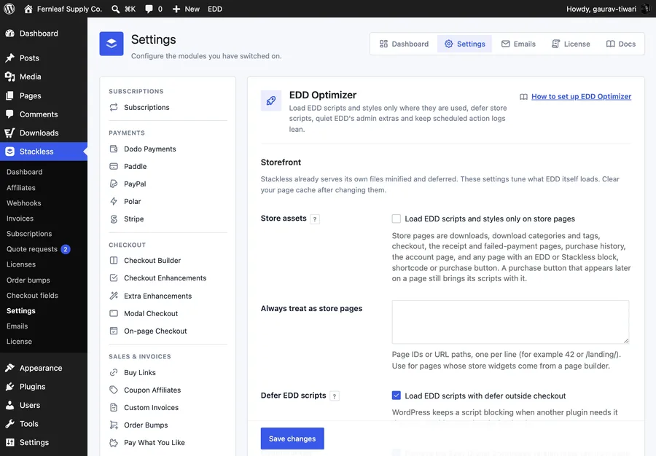The width and height of the screenshot is (656, 456).
Task: Open the admin bar search icon
Action: point(115,9)
